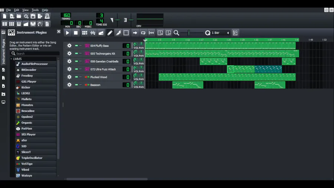
Task: Select the BitInvader plugin
Action: [36, 70]
